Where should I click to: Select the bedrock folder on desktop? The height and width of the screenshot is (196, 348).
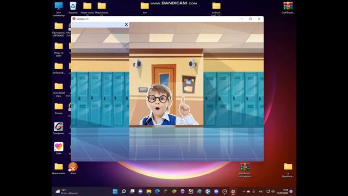pos(216,9)
